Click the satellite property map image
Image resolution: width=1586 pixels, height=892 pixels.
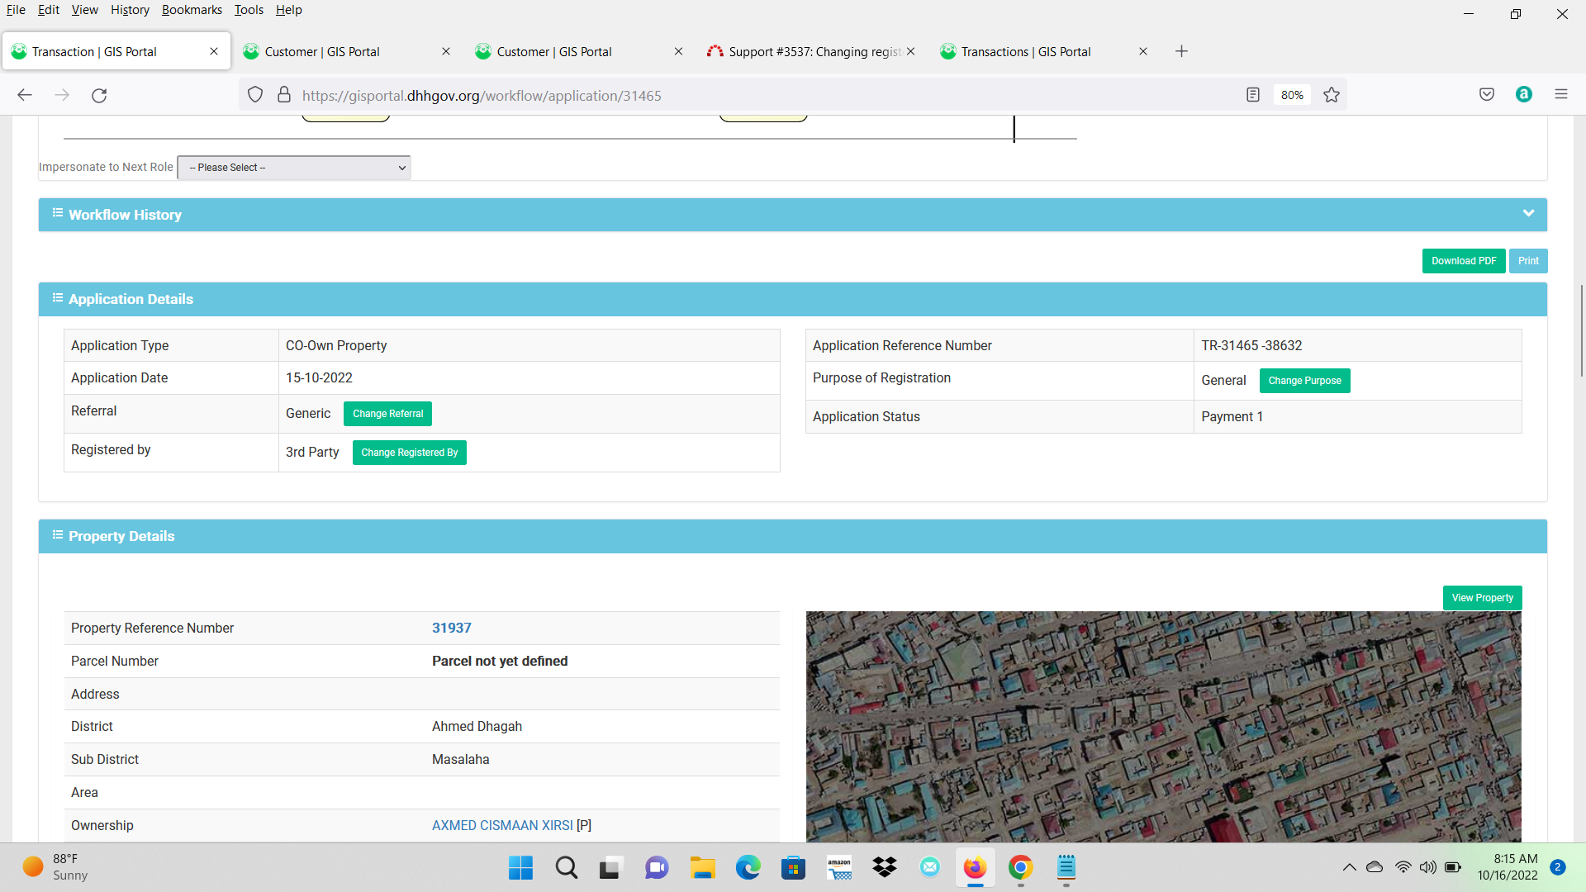coord(1163,727)
